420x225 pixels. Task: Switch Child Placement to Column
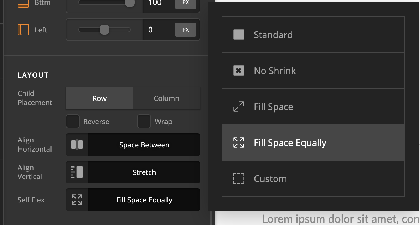coord(167,98)
